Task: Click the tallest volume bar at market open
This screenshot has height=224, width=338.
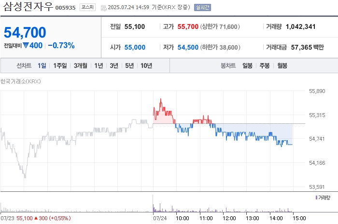Action: (153, 203)
